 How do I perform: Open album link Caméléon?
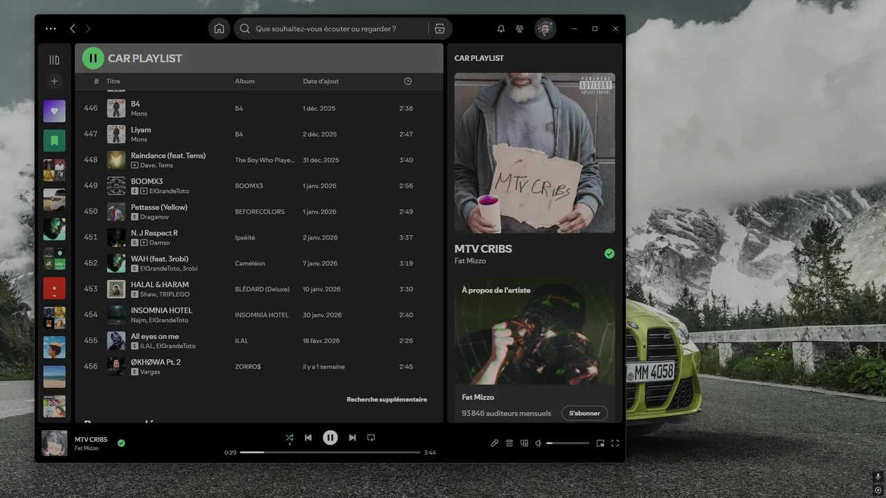coord(250,263)
